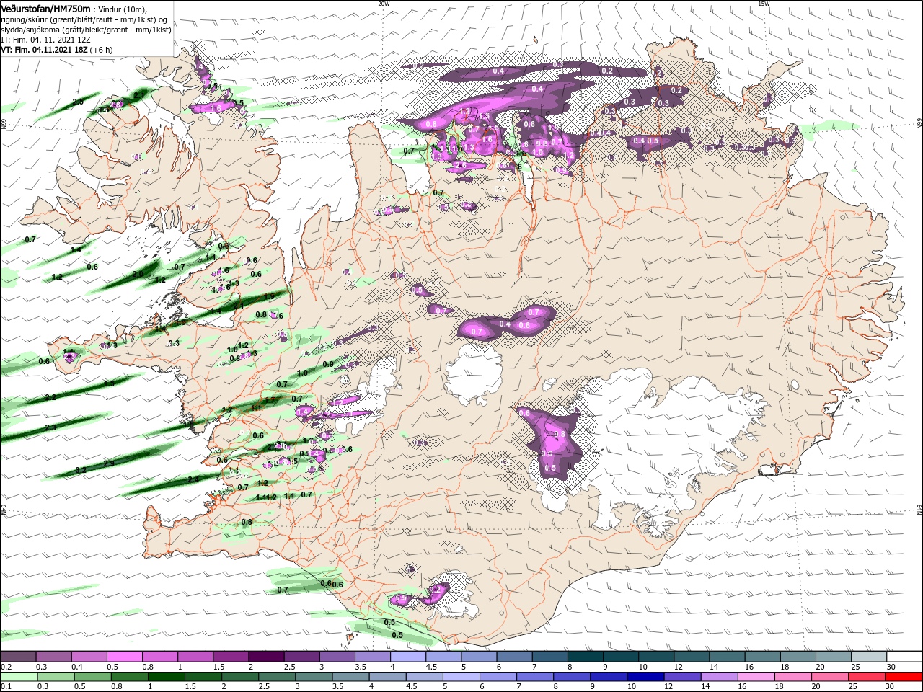The image size is (923, 692).
Task: Click the light pink 16 swatch in the lower scale
Action: click(x=756, y=677)
